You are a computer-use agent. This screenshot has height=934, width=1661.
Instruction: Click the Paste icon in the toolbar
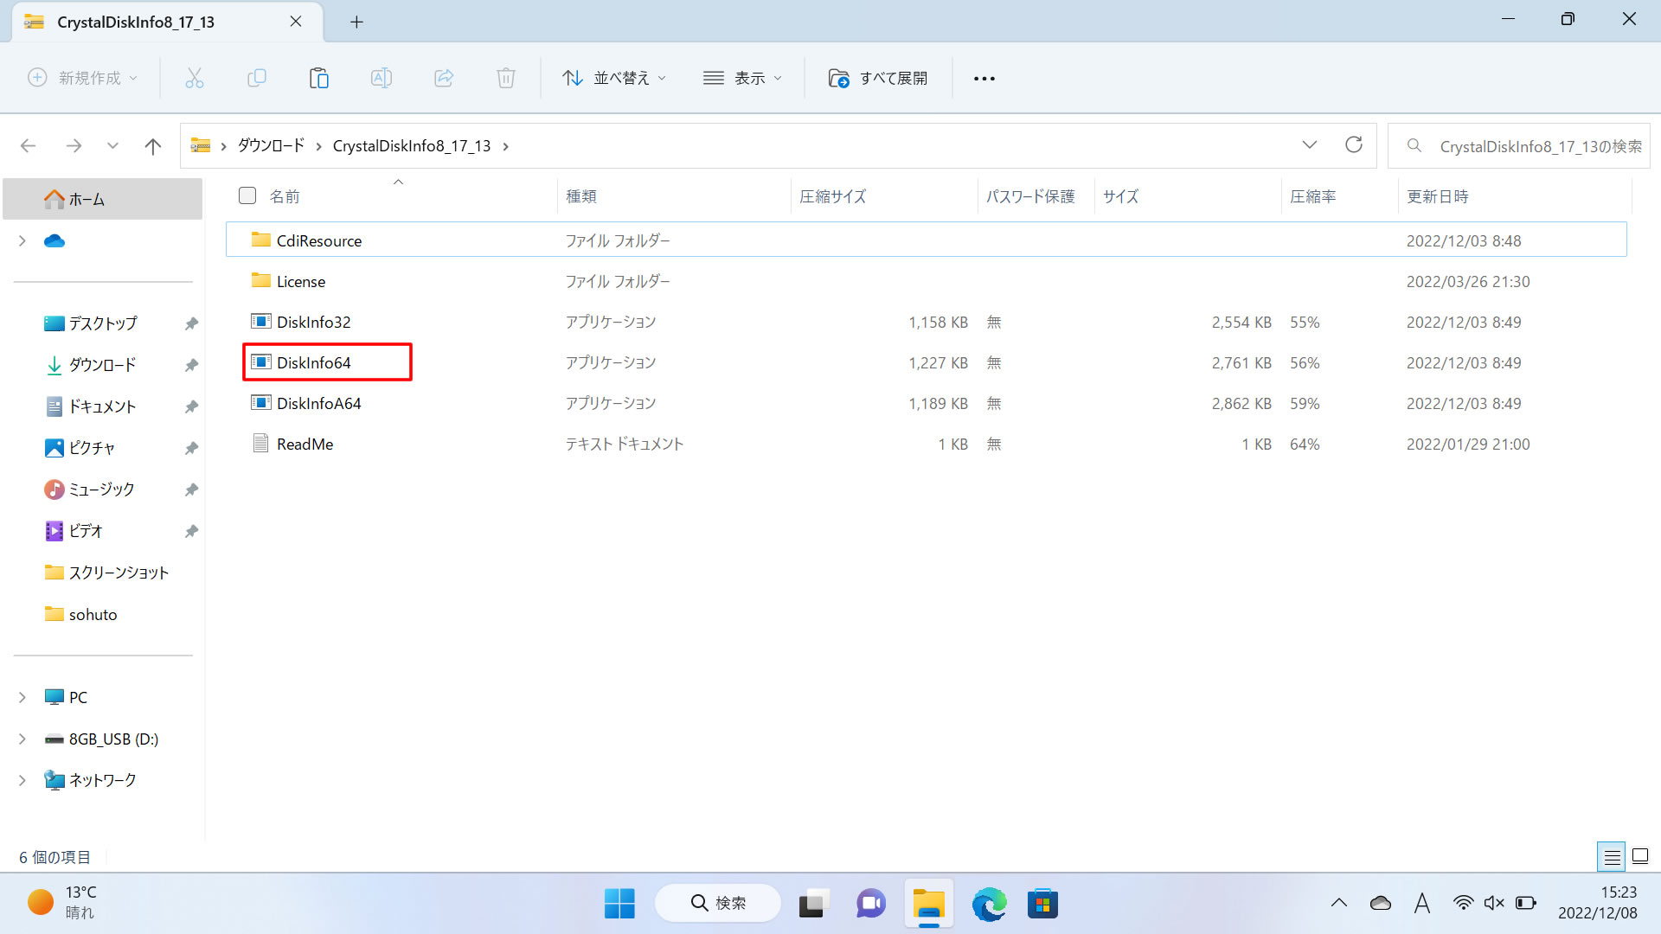318,77
